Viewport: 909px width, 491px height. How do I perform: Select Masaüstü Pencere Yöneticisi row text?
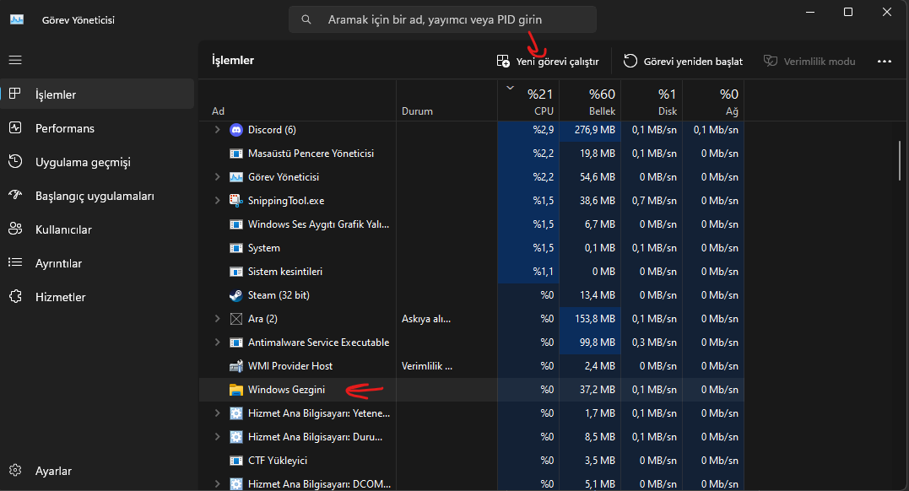311,154
